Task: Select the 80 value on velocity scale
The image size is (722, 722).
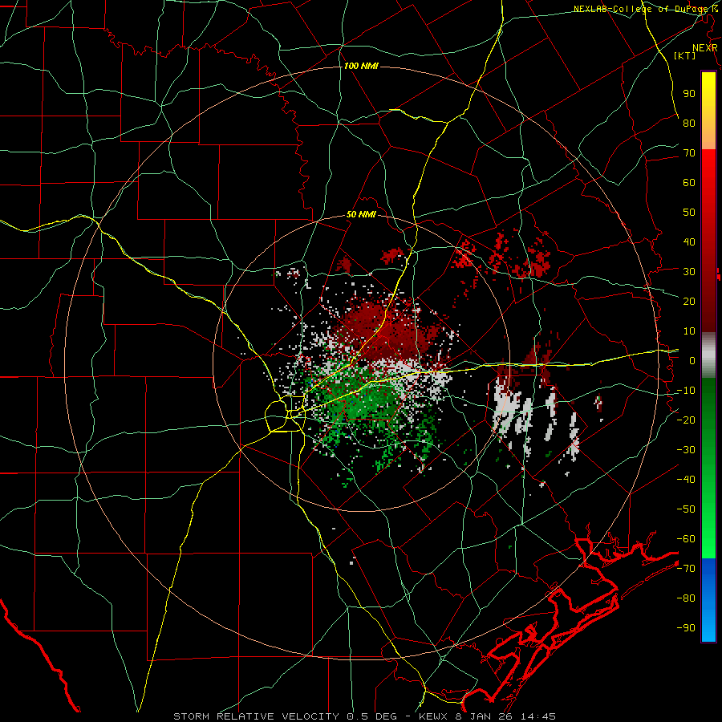Action: [x=689, y=123]
